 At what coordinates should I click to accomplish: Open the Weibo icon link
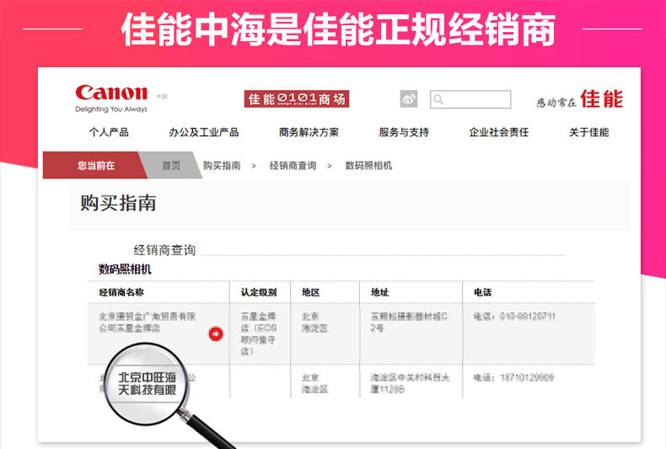[x=409, y=99]
